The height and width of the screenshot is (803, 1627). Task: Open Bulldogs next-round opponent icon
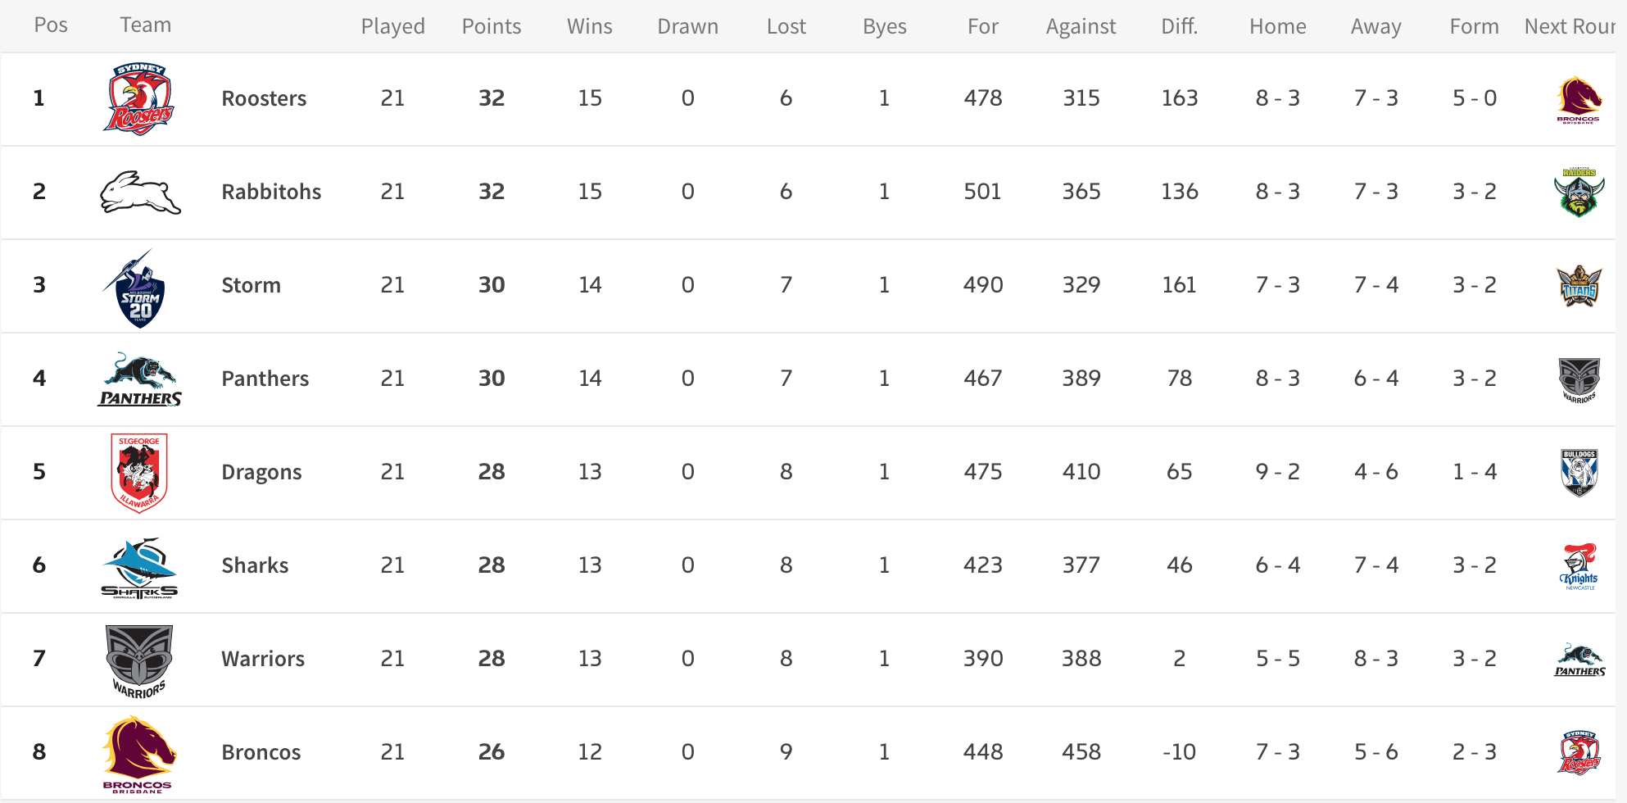click(x=1579, y=473)
